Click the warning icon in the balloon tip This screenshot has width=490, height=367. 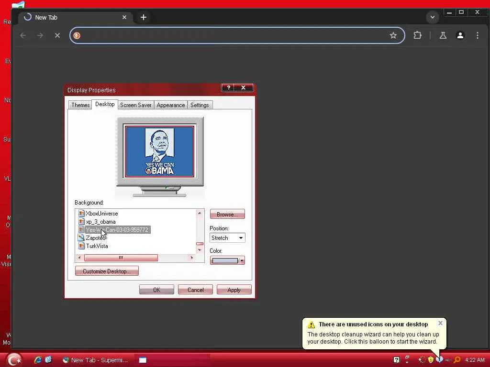pyautogui.click(x=311, y=324)
